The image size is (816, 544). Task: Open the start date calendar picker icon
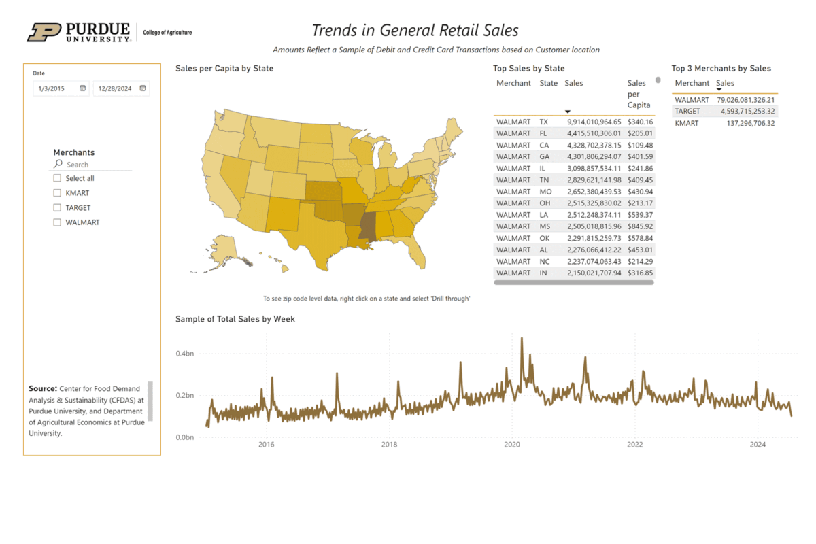[x=82, y=88]
